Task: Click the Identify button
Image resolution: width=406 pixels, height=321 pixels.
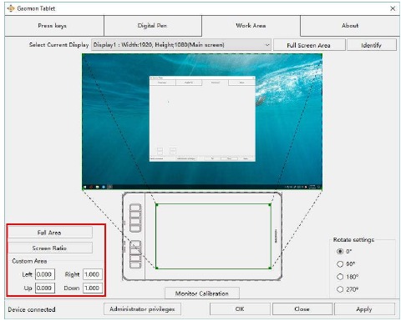Action: (x=372, y=45)
